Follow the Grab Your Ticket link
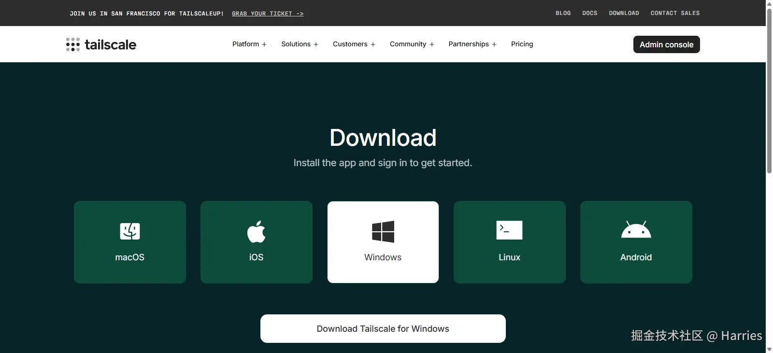Screen dimensions: 773x353 (268, 14)
